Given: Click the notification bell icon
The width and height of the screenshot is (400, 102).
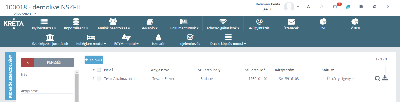Looking at the screenshot, I should coord(322,7).
